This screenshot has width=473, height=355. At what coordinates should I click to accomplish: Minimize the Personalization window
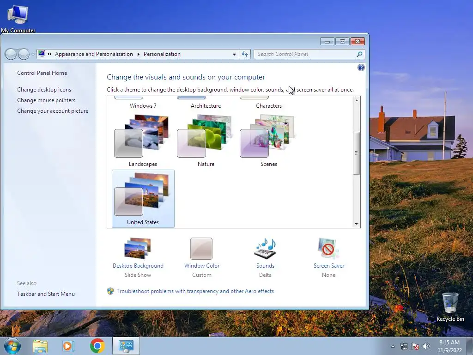pos(327,41)
